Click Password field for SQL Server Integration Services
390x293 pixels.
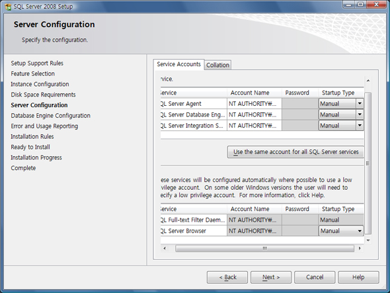pos(300,126)
